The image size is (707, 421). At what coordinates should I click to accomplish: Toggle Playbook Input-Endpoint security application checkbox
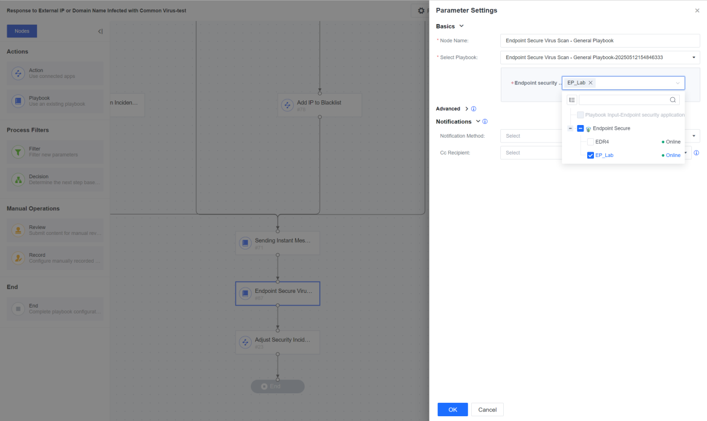tap(581, 115)
